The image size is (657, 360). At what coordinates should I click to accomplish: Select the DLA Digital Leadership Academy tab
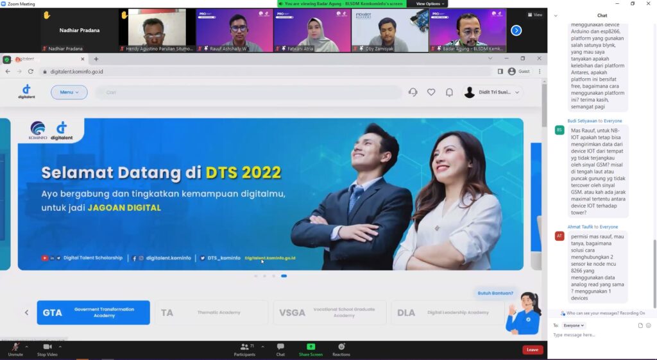click(x=447, y=313)
